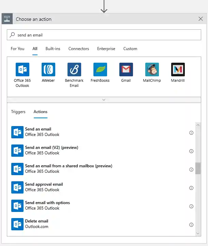The height and width of the screenshot is (246, 208).
Task: Close the Choose an action panel
Action: tap(200, 19)
